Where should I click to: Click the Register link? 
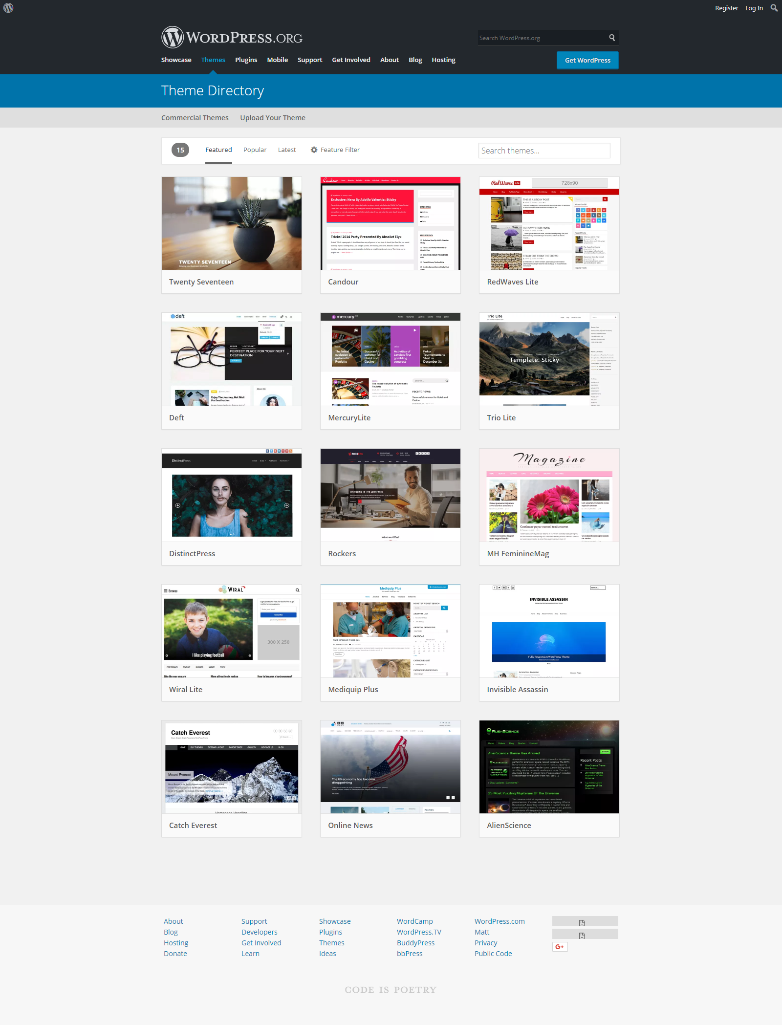(x=726, y=8)
